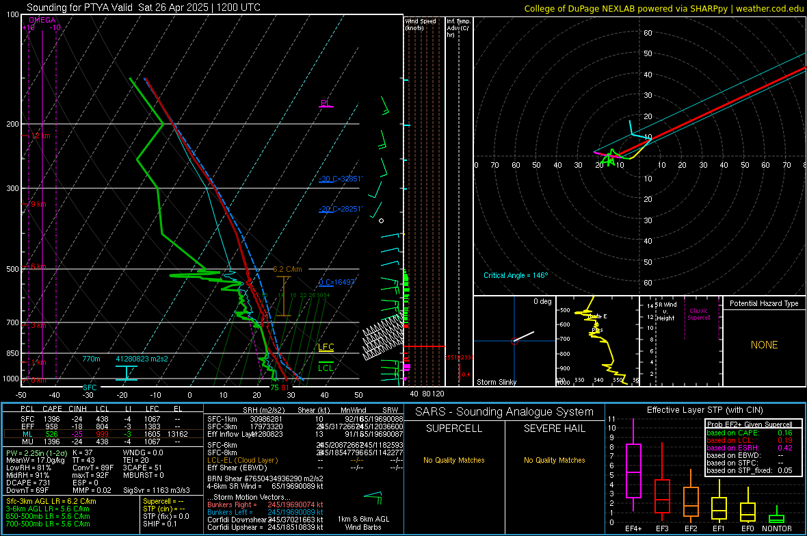This screenshot has height=536, width=807.
Task: Click the DCAPE = 731 value
Action: tap(28, 483)
